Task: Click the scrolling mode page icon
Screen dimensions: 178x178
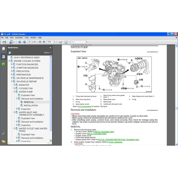Action: [60, 42]
